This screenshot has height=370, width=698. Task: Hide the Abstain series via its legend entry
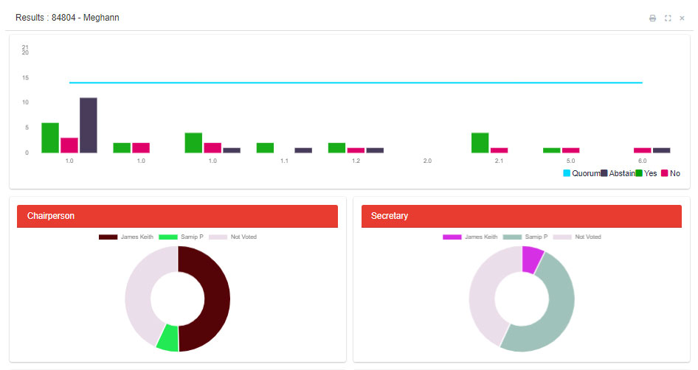pyautogui.click(x=618, y=173)
